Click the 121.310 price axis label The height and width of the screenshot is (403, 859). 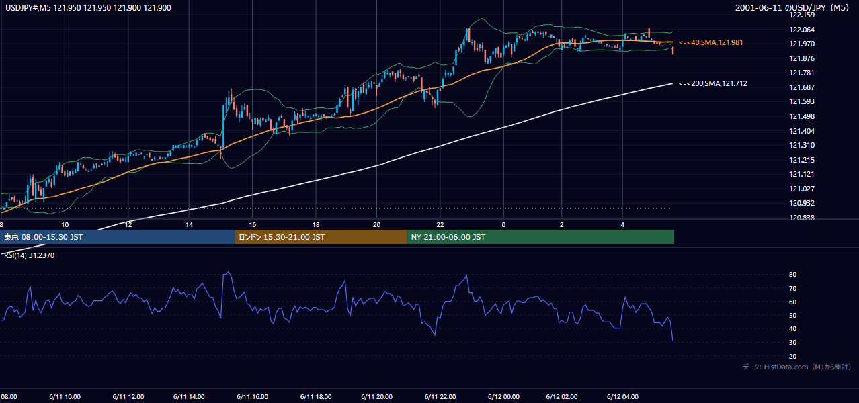[801, 145]
